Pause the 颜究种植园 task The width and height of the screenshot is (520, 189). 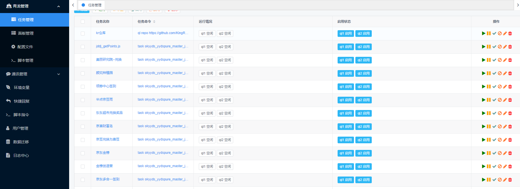click(x=489, y=73)
